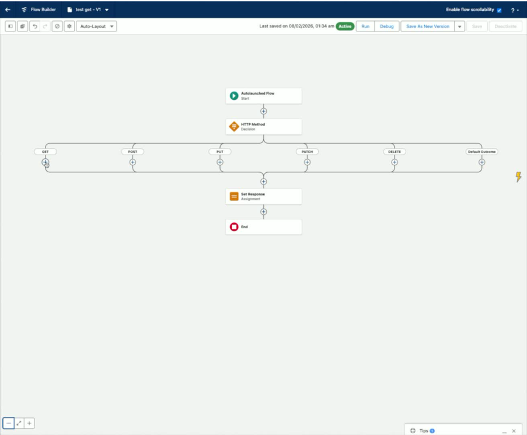
Task: Expand the Save As New Version arrow menu
Action: click(x=459, y=26)
